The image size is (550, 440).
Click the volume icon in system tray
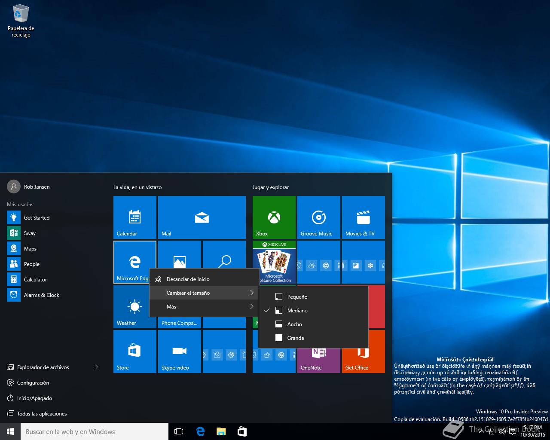[502, 431]
